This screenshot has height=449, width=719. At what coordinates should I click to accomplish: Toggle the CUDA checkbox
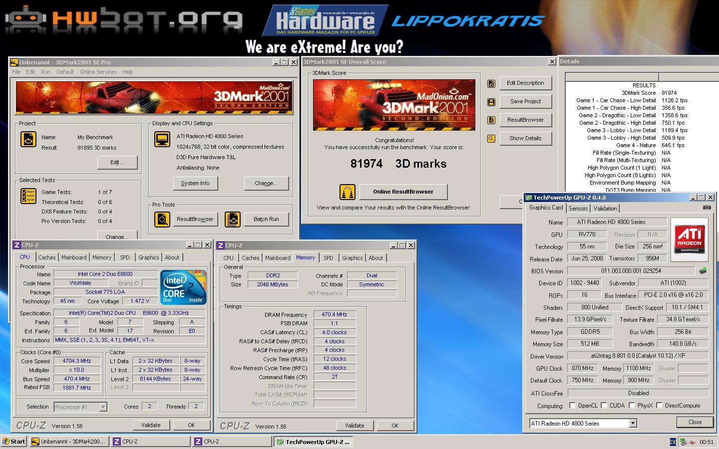(x=604, y=406)
